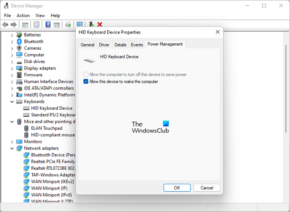This screenshot has height=212, width=290.
Task: Open the Help menu
Action: [x=55, y=15]
